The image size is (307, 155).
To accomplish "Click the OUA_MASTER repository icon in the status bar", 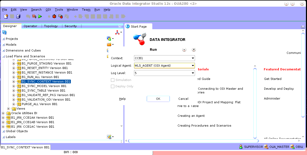I will 266,147.
